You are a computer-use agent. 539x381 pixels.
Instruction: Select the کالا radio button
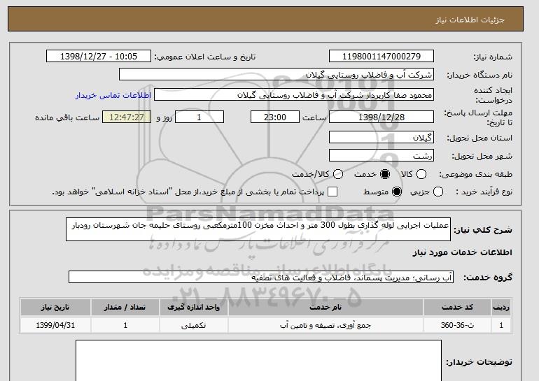point(421,174)
